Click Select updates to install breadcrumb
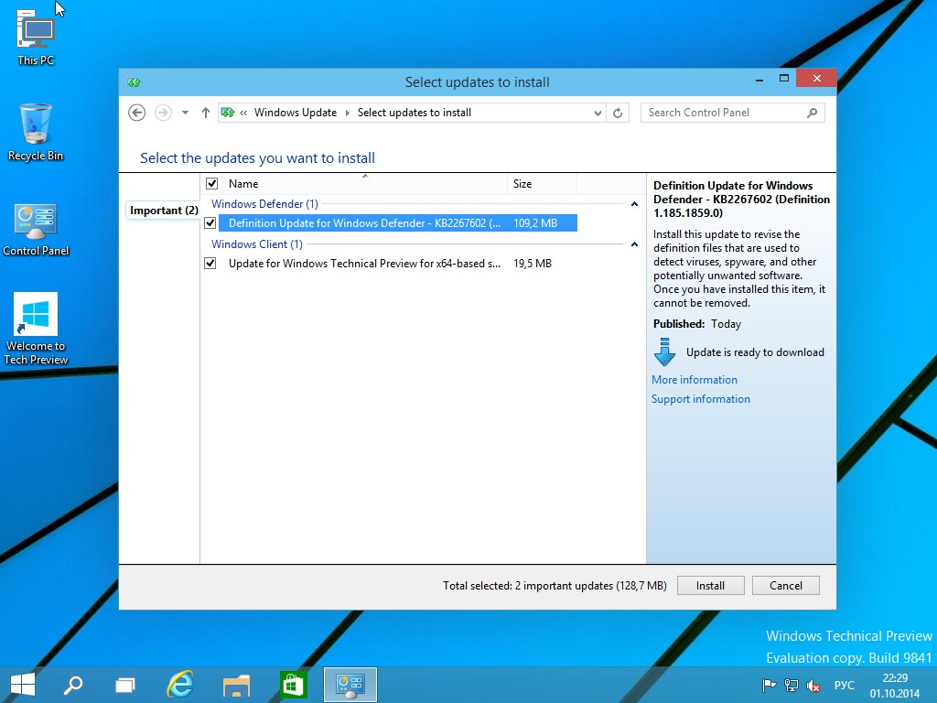 click(415, 113)
